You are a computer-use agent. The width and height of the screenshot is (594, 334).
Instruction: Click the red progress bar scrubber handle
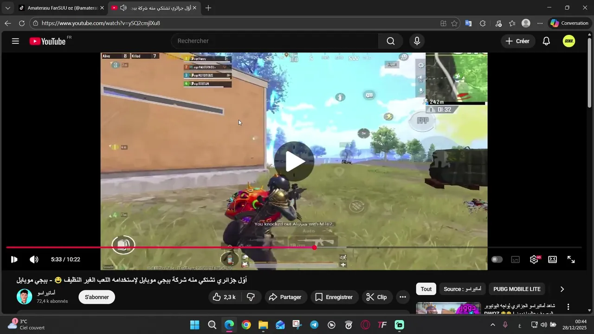(x=314, y=248)
